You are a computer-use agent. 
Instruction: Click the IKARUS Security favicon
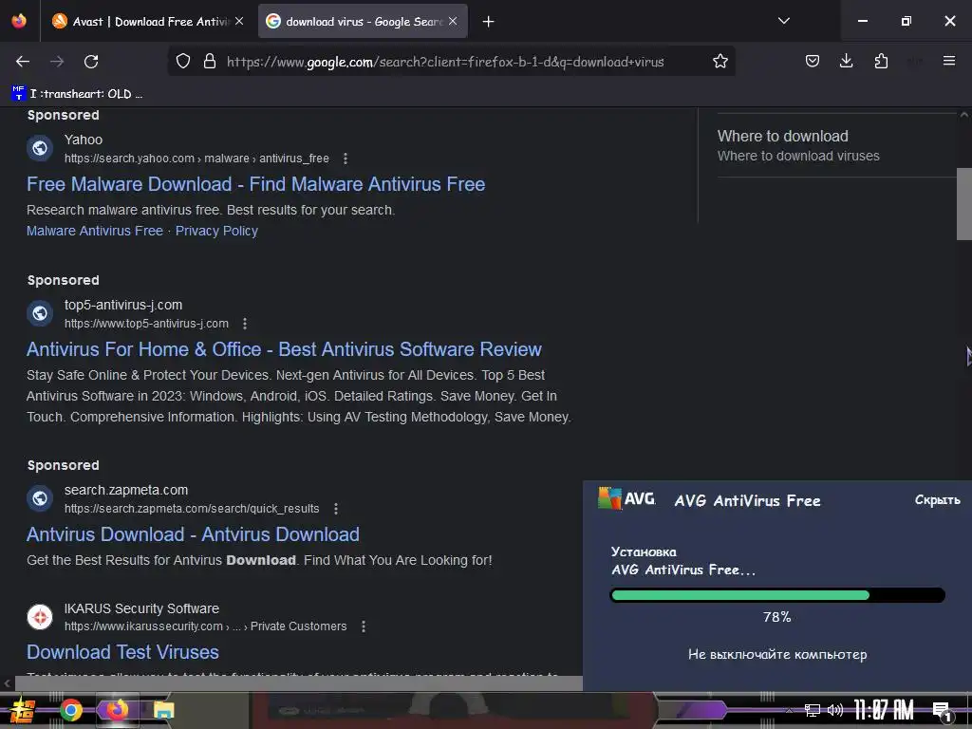click(x=40, y=617)
